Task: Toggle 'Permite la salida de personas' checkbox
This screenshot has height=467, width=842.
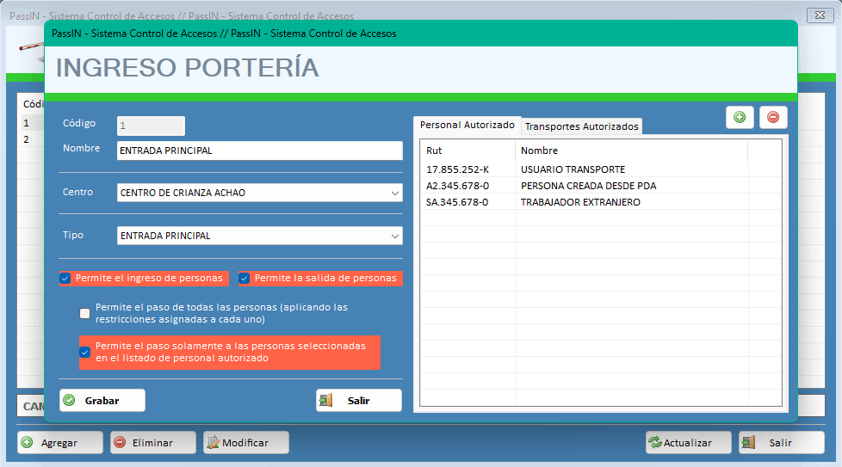Action: click(x=245, y=279)
